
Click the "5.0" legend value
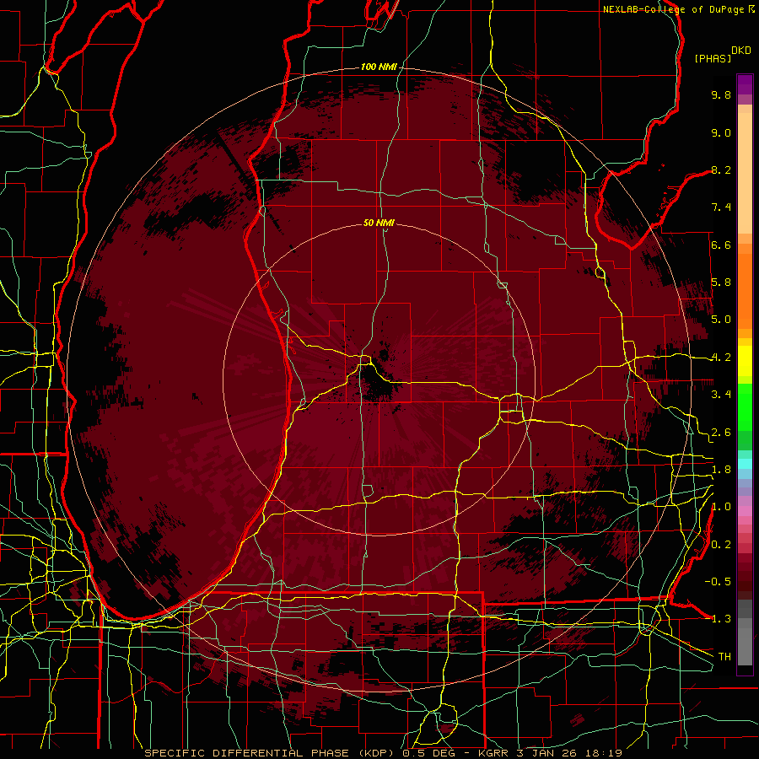pyautogui.click(x=721, y=320)
